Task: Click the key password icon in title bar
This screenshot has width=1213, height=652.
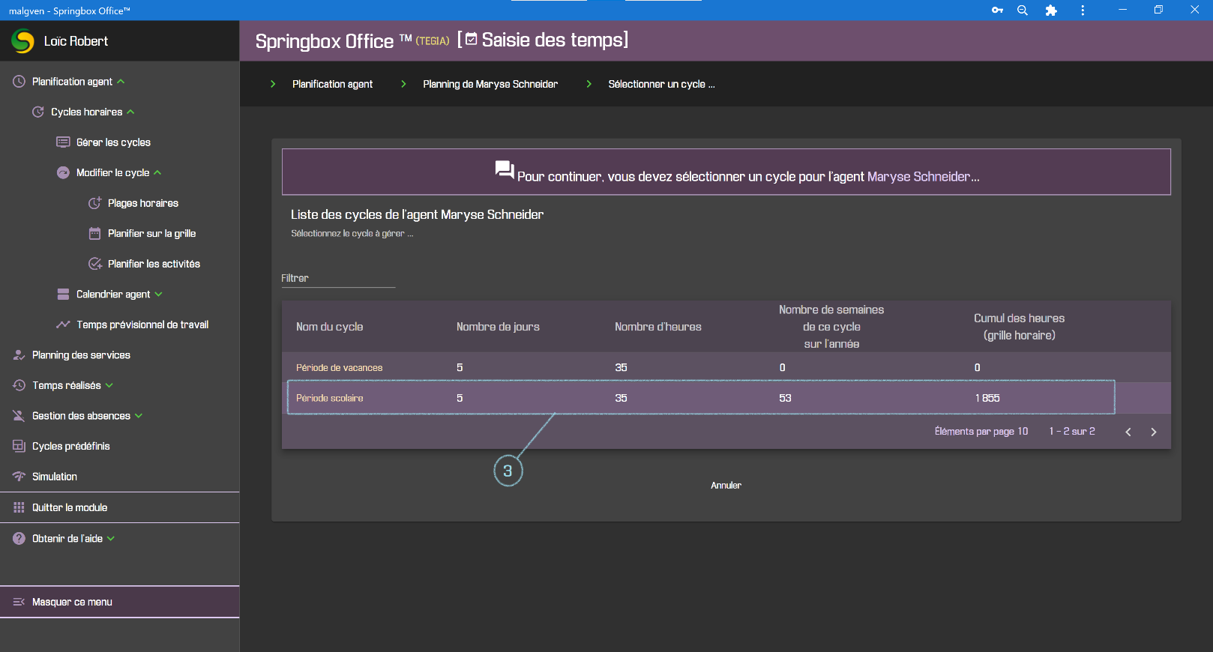Action: coord(997,10)
